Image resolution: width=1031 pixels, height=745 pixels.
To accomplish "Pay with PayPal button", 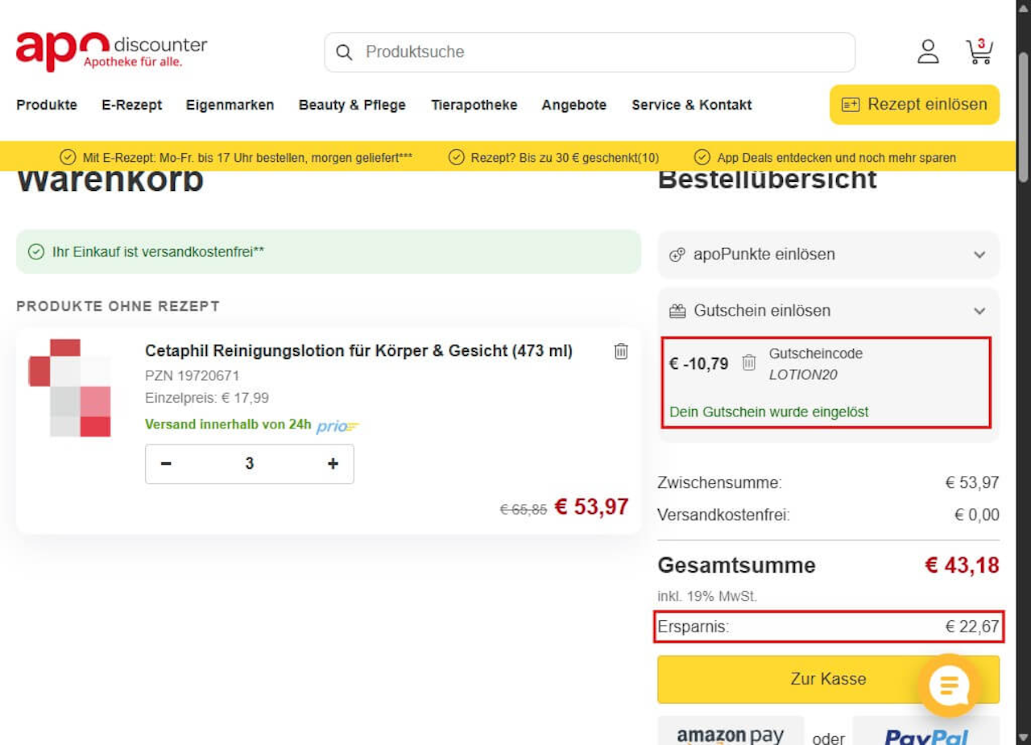I will (926, 731).
